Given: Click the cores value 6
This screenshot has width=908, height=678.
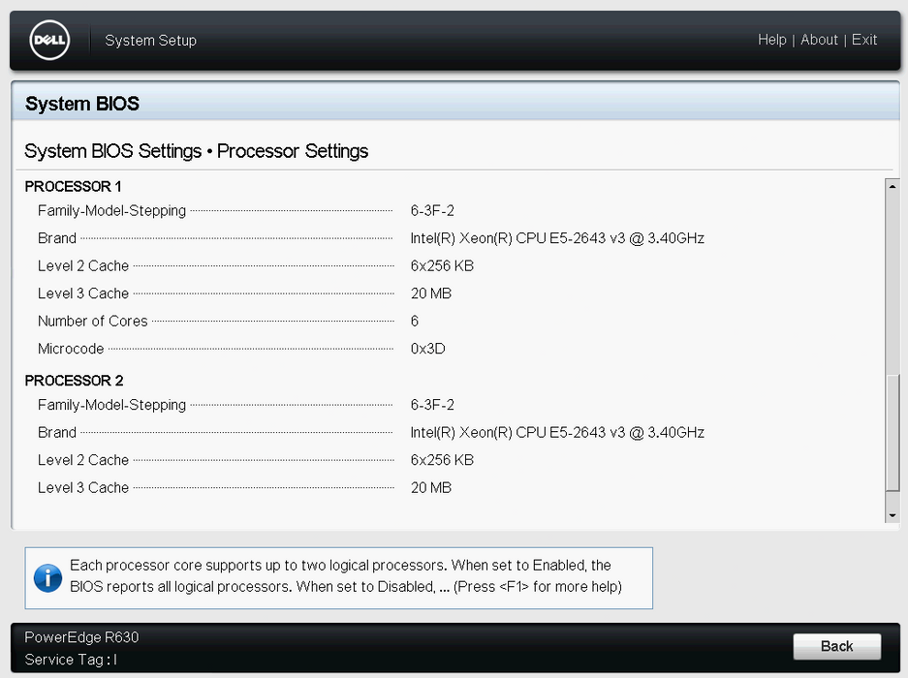Looking at the screenshot, I should 415,321.
